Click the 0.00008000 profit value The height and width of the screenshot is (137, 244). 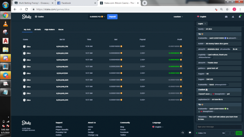(x=174, y=53)
